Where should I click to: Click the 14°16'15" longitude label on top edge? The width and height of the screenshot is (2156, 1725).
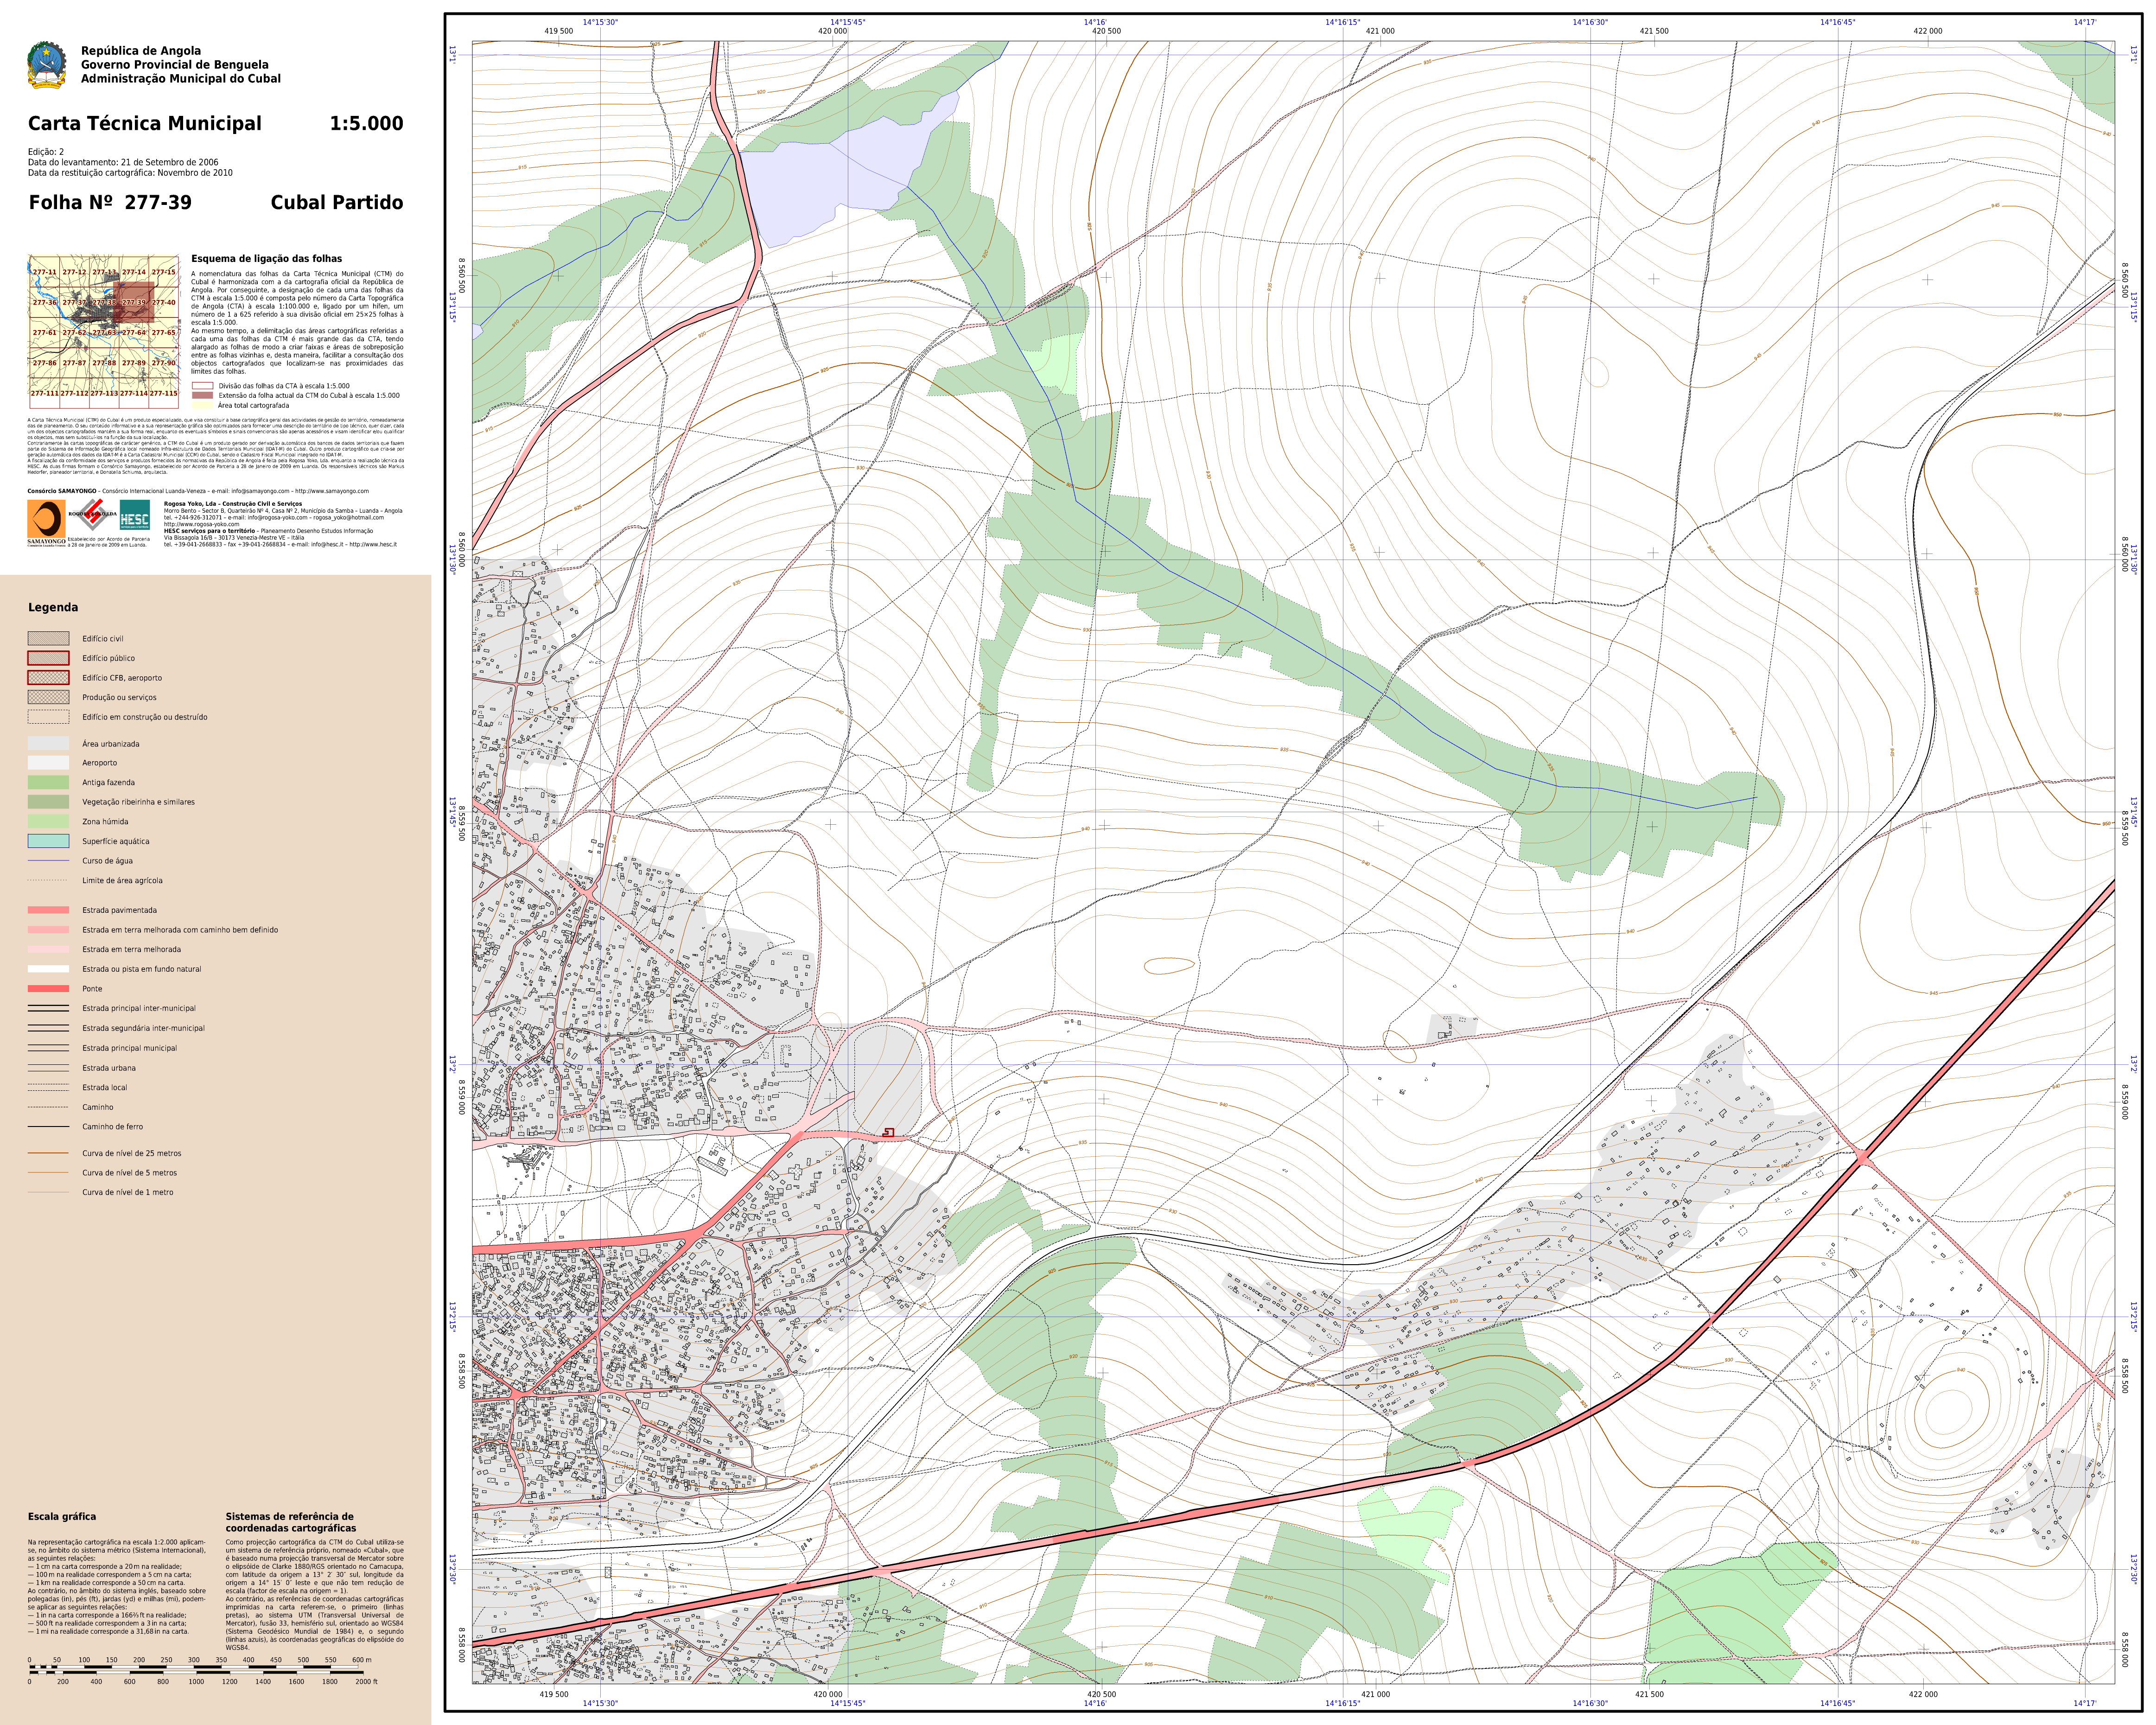pos(1343,22)
